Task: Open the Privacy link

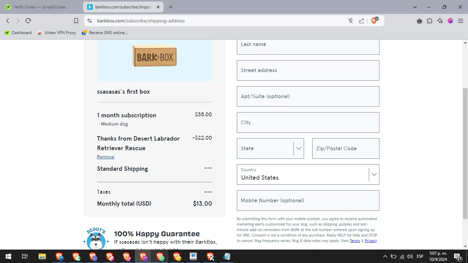Action: [371, 241]
